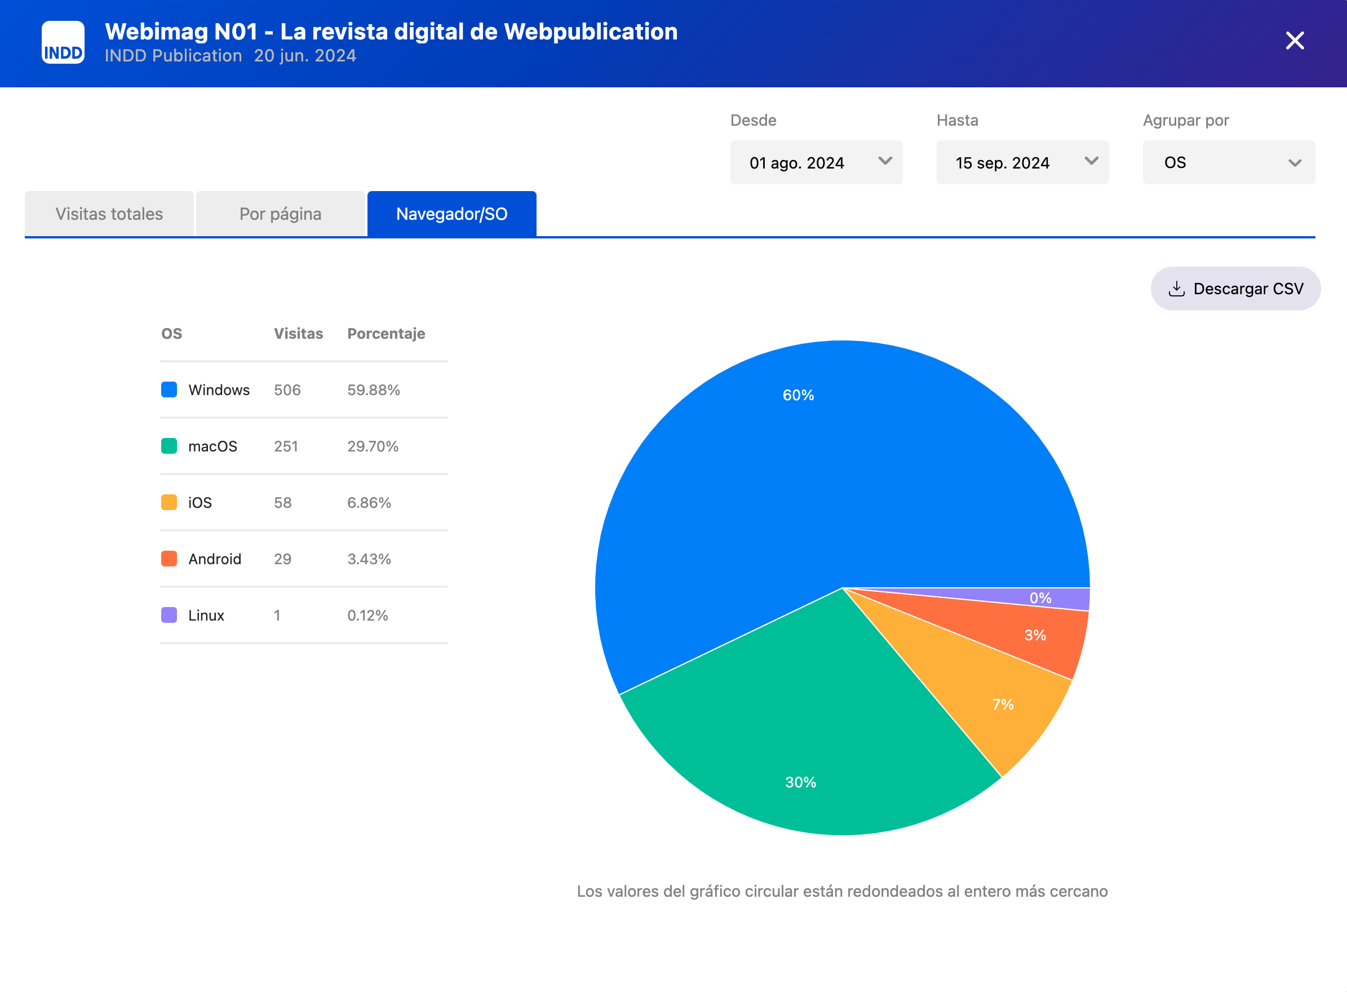
Task: Click the 6.86% percentage value
Action: point(369,503)
